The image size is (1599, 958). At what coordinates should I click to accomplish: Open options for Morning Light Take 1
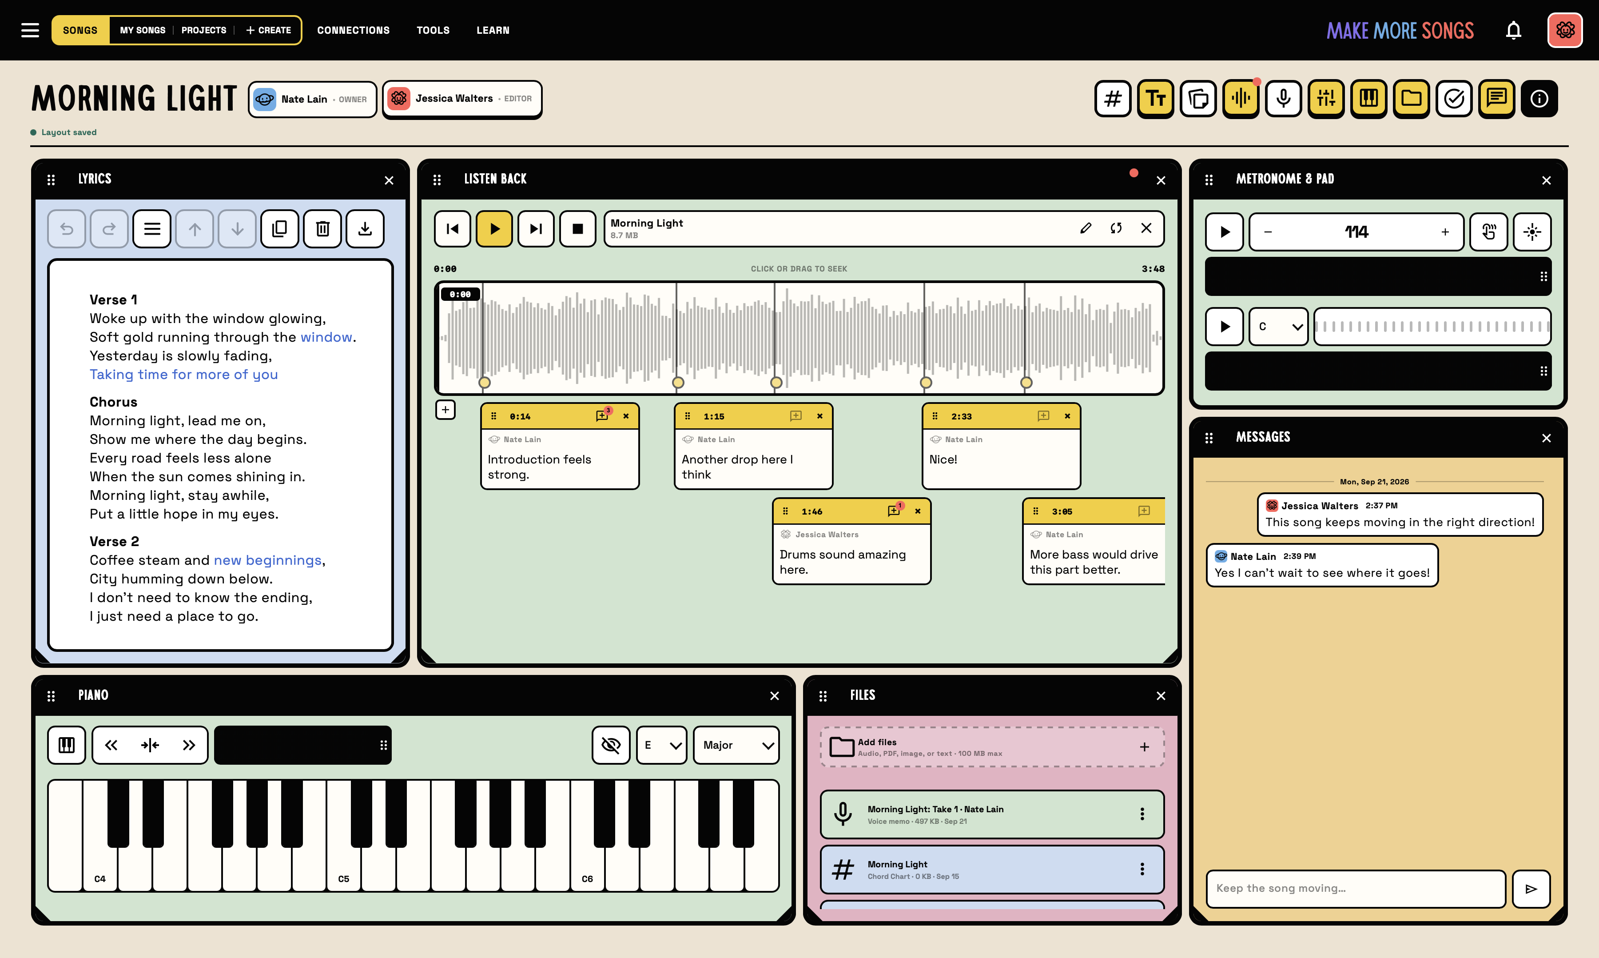coord(1142,814)
